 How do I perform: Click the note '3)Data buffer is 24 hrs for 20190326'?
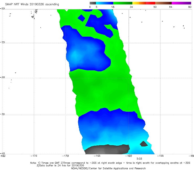point(60,166)
